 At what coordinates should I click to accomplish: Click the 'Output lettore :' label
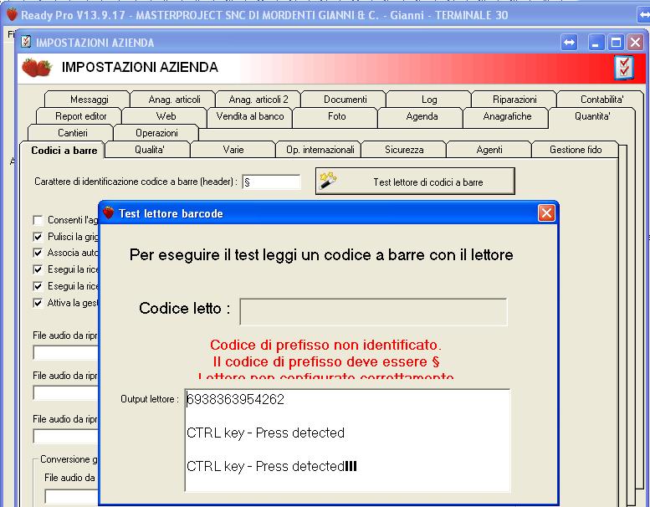click(149, 399)
